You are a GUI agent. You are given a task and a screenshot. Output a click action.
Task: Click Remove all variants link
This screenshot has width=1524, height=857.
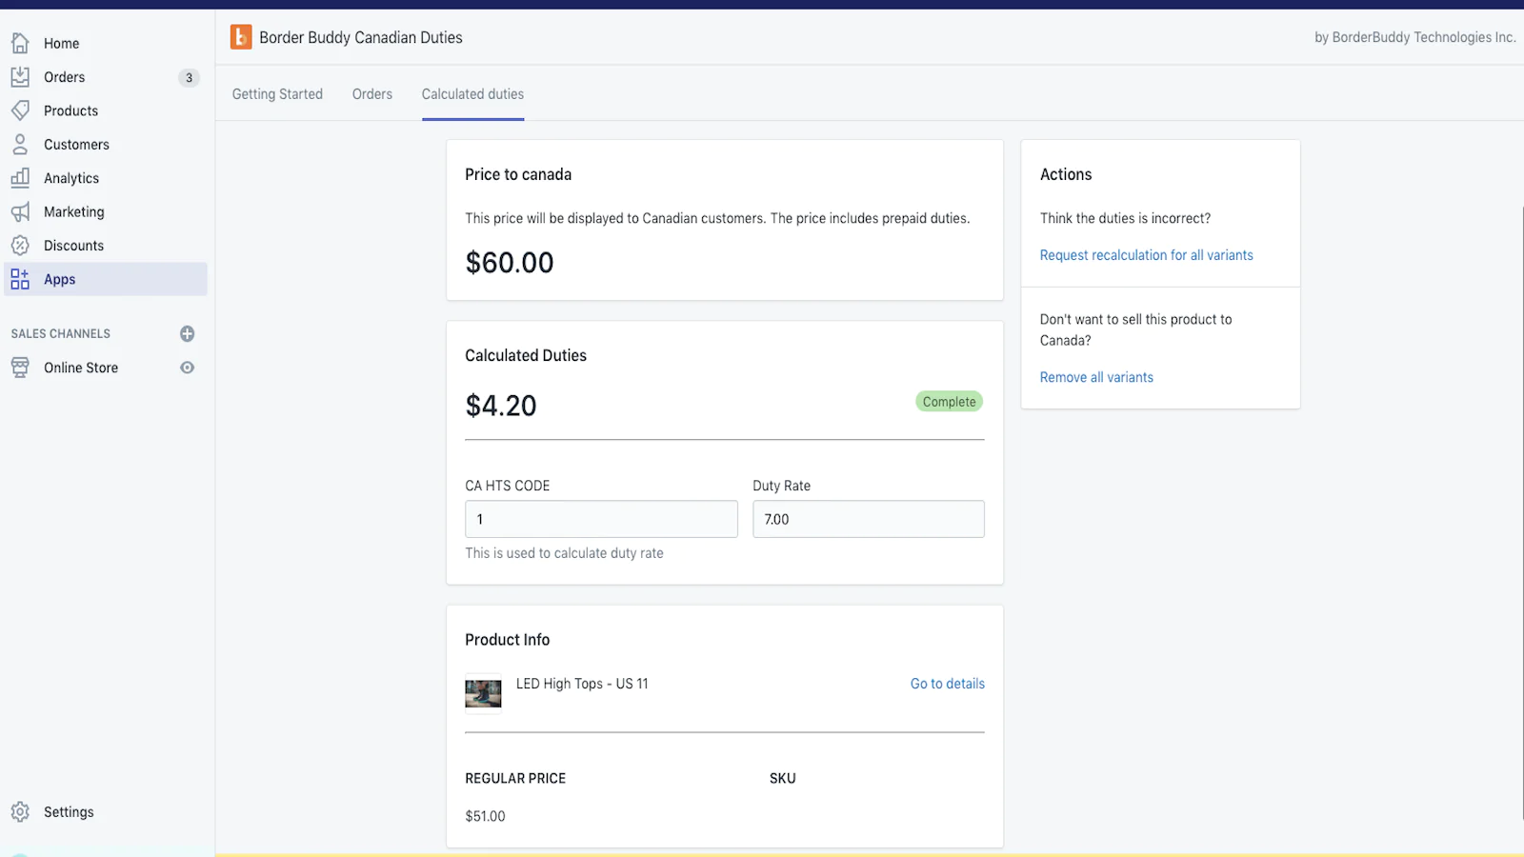pos(1096,377)
